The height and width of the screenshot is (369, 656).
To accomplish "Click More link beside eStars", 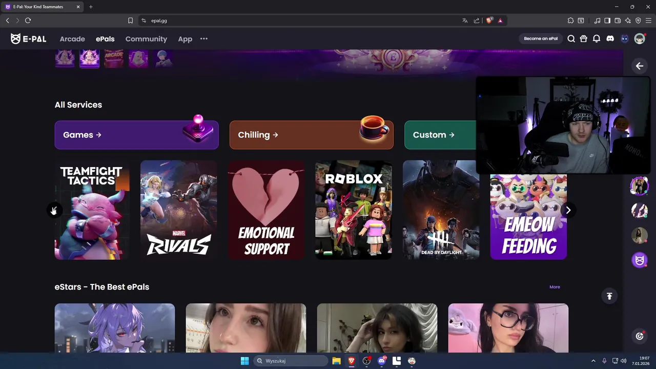I will click(555, 287).
